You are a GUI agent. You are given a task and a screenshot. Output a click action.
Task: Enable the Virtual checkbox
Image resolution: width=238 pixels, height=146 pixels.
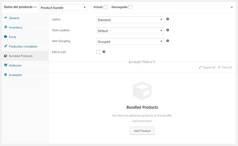click(105, 7)
